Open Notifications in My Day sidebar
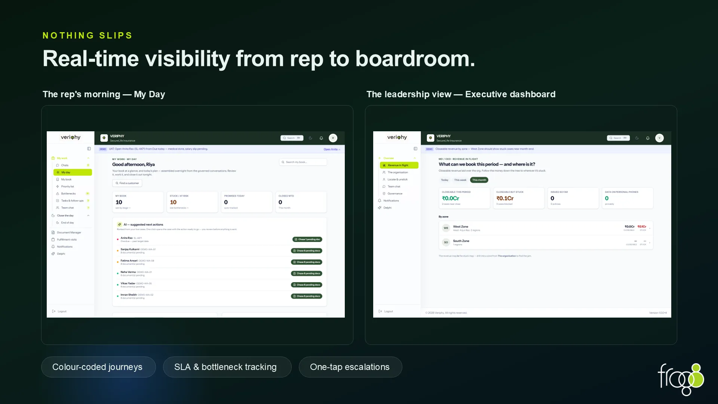Viewport: 718px width, 404px height. click(71, 247)
